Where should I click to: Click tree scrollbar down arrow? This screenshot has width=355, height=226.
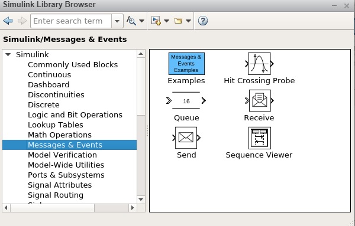(141, 199)
